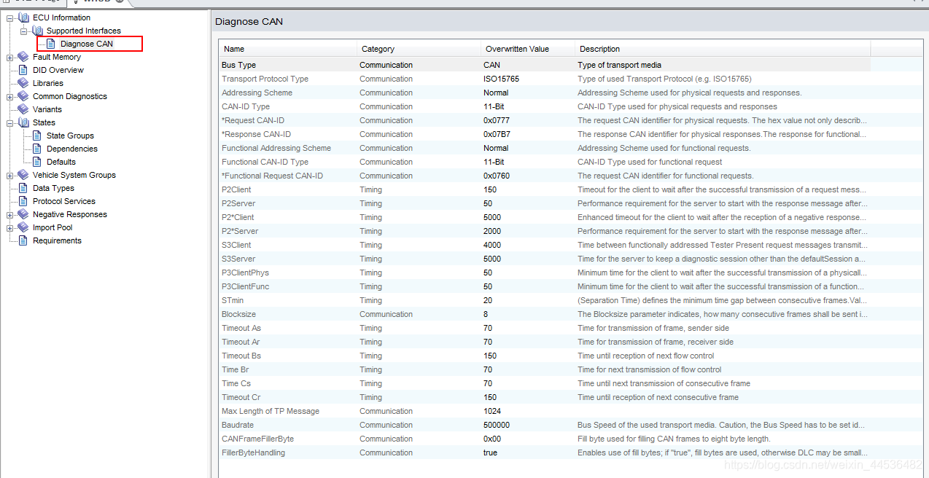Screen dimensions: 929x478
Task: Click the STmin value 20
Action: [488, 300]
